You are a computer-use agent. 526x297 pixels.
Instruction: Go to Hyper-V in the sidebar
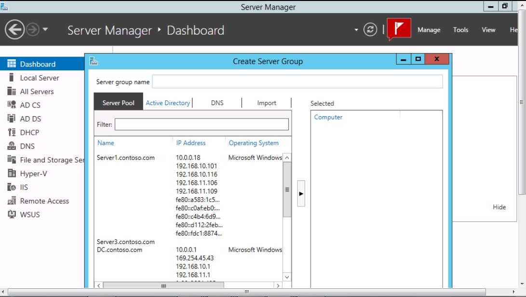click(34, 174)
